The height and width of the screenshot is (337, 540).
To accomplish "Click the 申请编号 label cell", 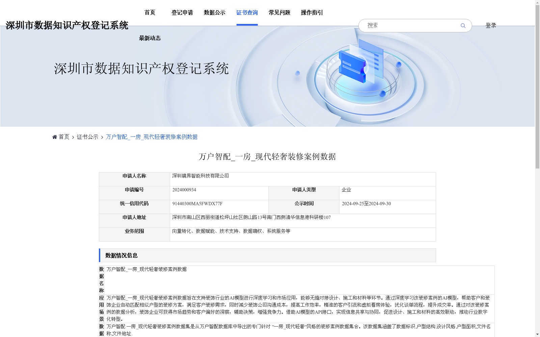I will tap(134, 193).
